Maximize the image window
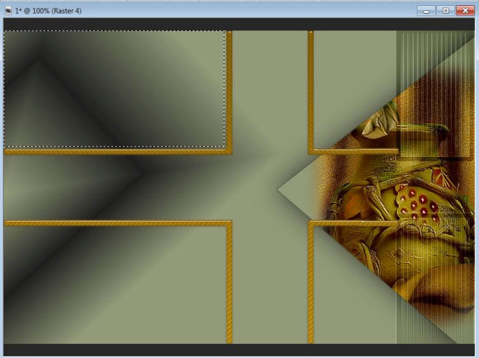479x358 pixels. 445,11
